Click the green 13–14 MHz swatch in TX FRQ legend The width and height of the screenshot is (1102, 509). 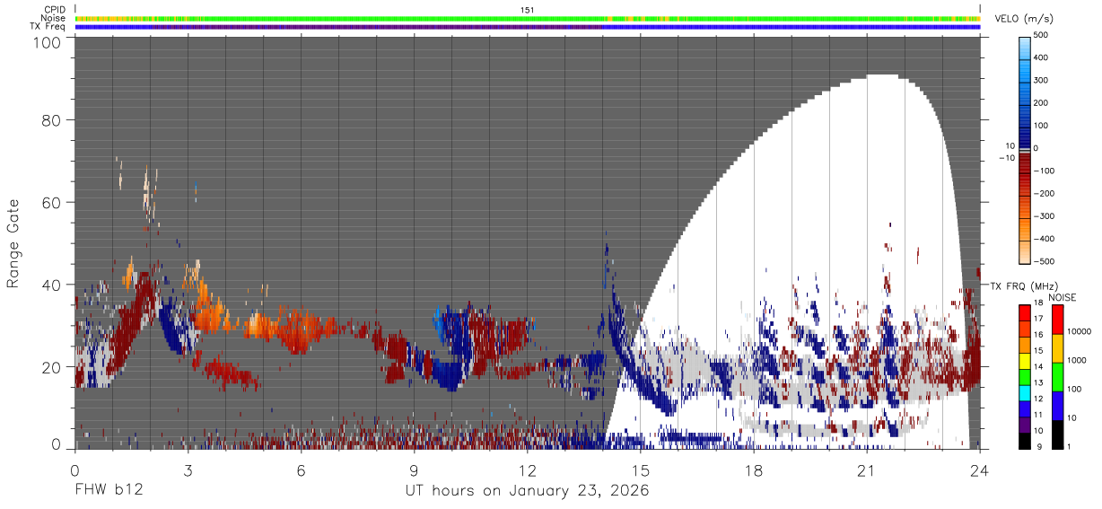1025,375
